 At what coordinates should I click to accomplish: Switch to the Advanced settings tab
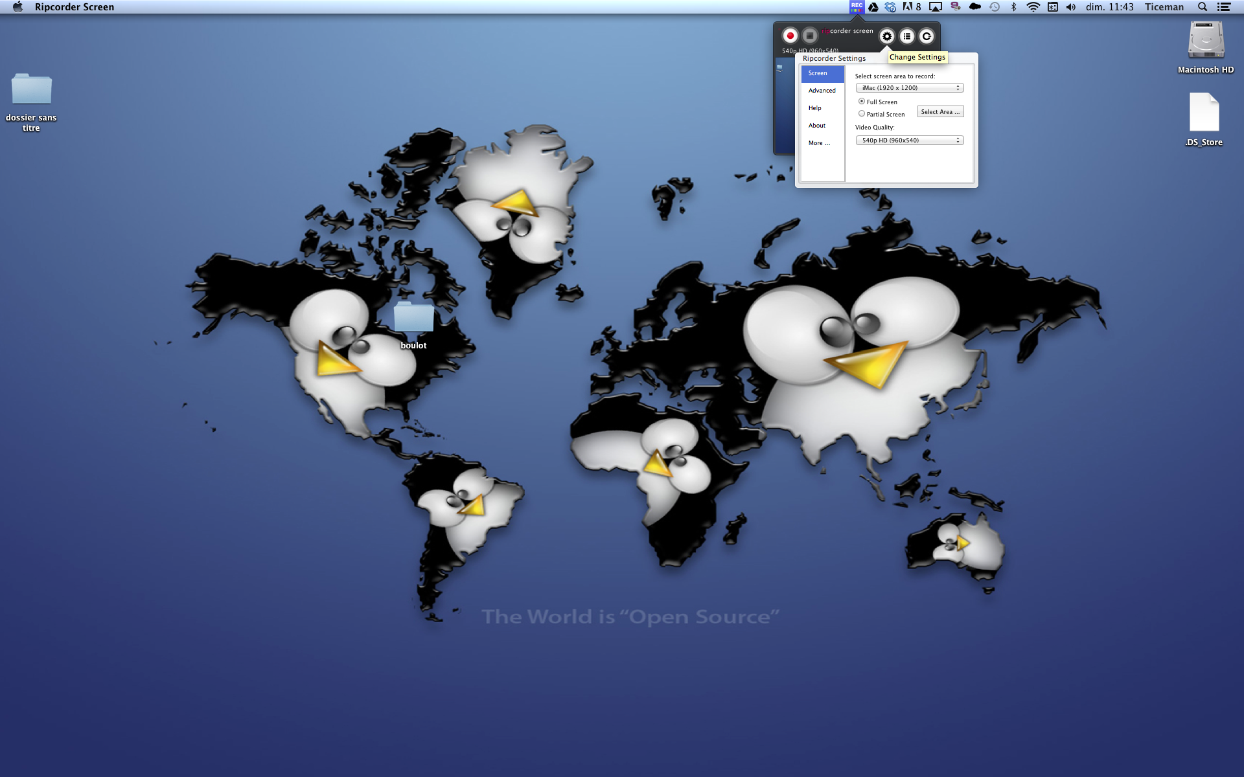tap(823, 91)
